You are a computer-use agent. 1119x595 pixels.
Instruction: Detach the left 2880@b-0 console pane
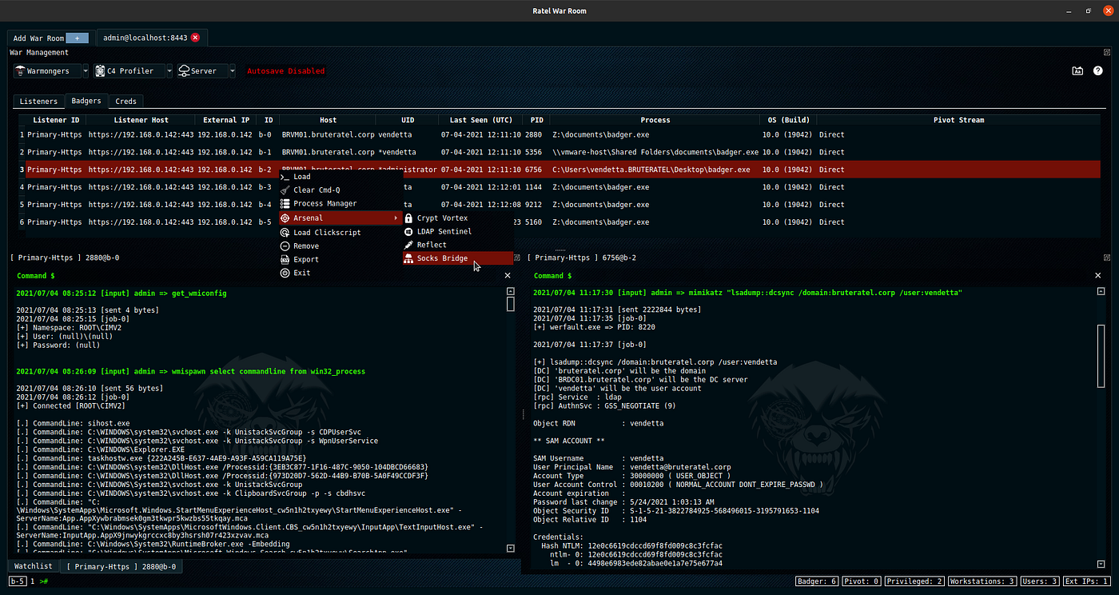click(x=516, y=258)
